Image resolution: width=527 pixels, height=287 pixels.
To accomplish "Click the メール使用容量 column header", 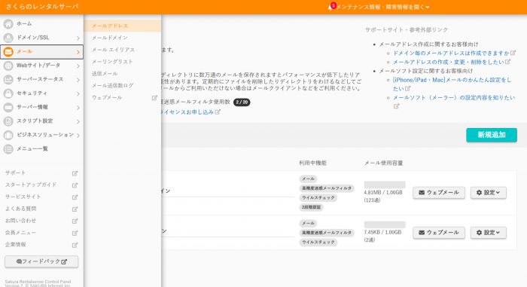I will [383, 163].
